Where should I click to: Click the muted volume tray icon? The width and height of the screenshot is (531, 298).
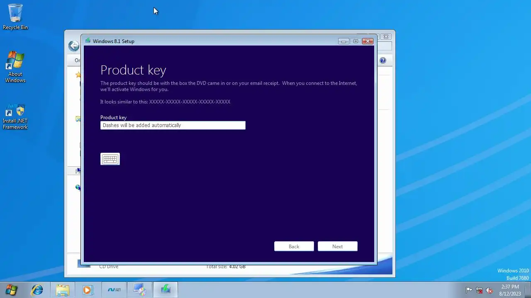(490, 290)
